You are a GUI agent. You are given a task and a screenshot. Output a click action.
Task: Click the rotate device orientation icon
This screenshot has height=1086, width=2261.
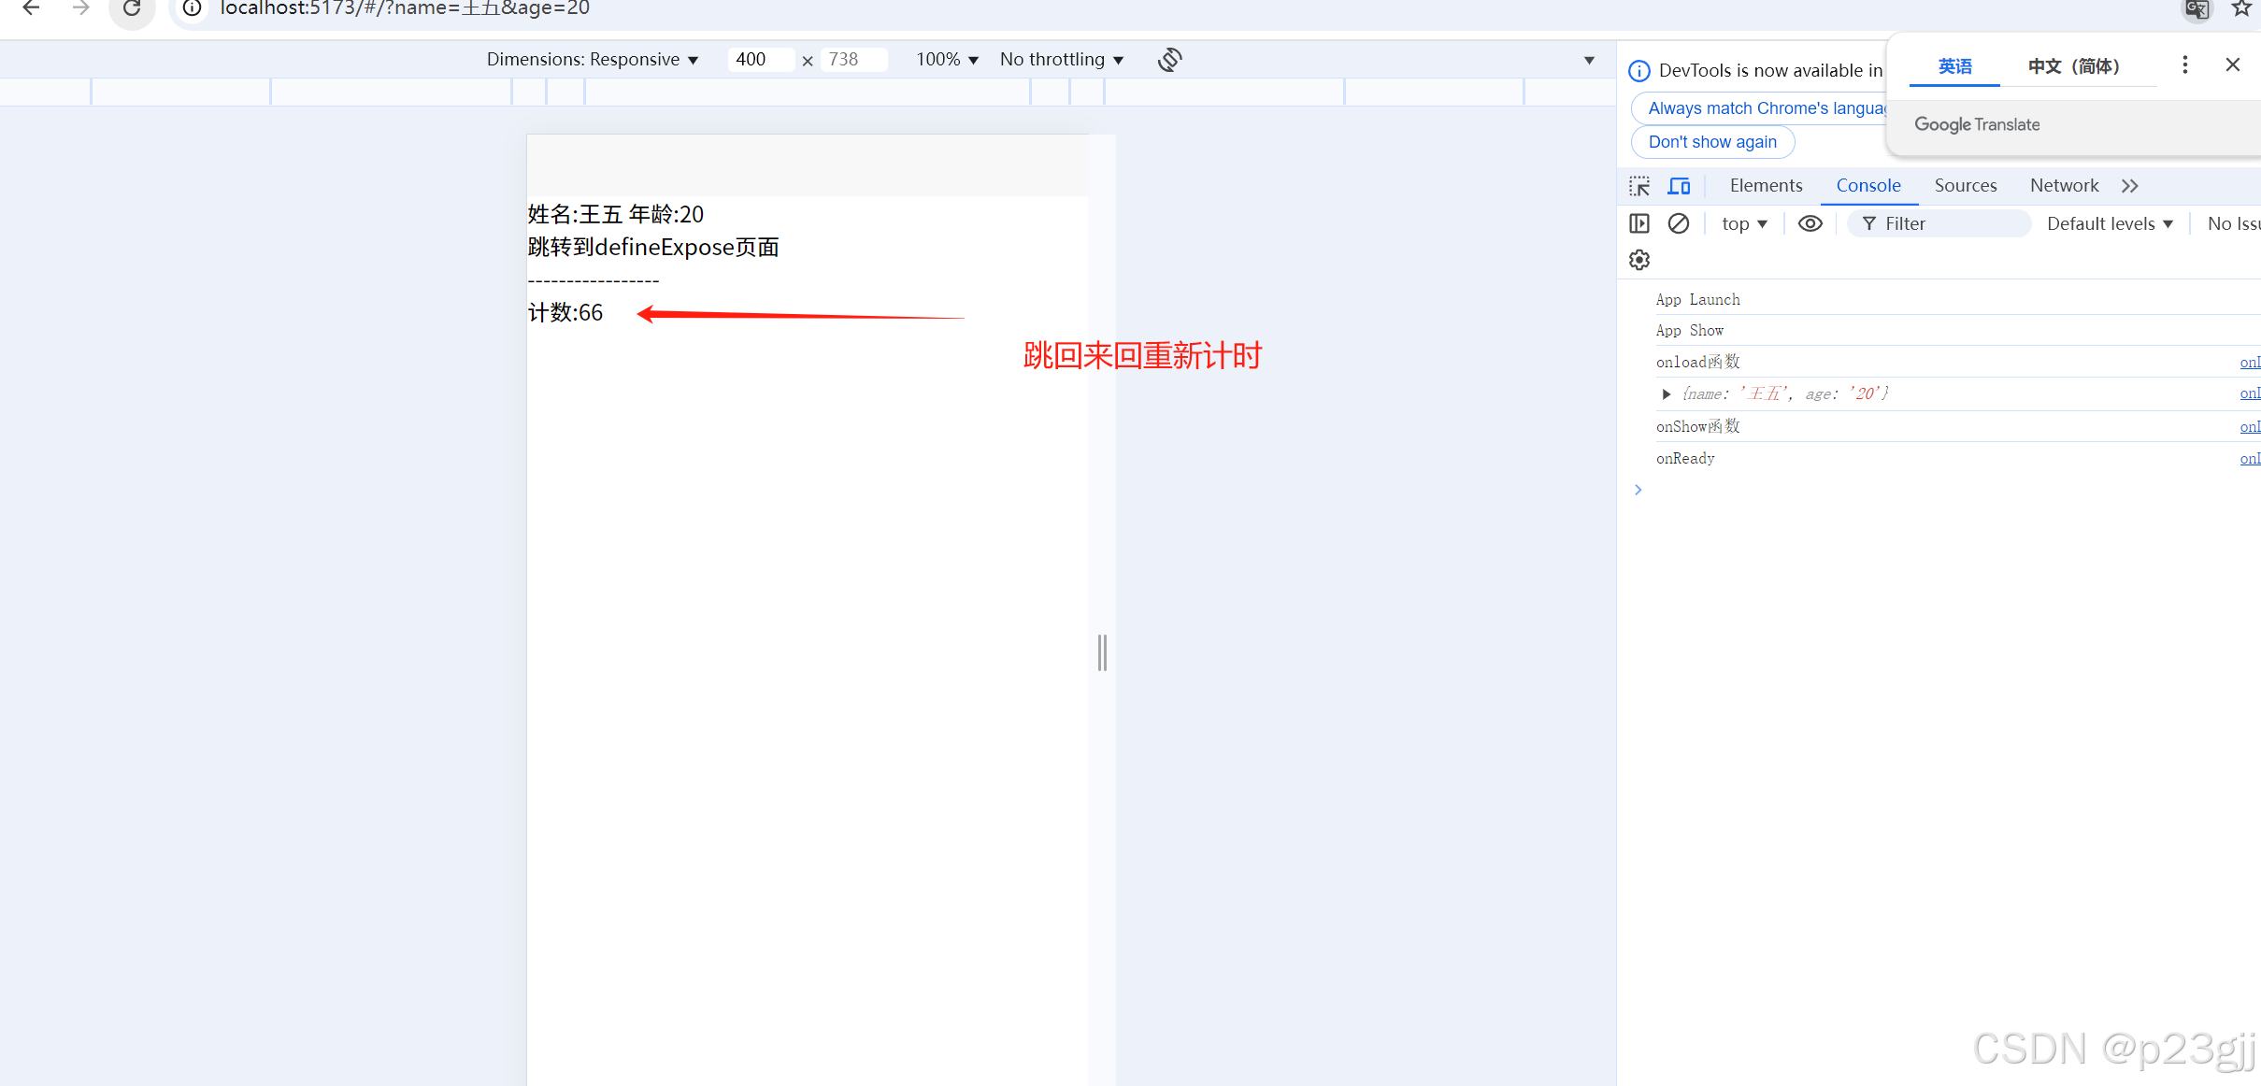tap(1169, 60)
